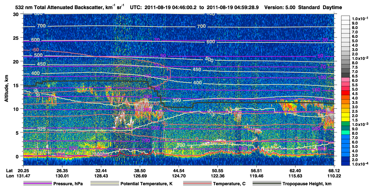Click longitude value 119.46
371x190 pixels.
click(x=256, y=176)
